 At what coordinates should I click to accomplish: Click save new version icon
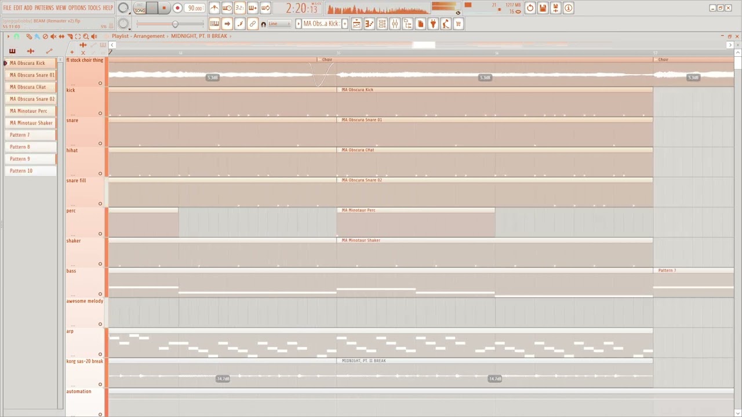[555, 8]
